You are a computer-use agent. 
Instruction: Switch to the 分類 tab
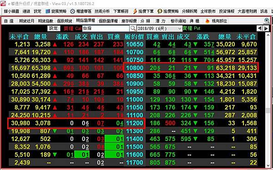click(x=145, y=21)
